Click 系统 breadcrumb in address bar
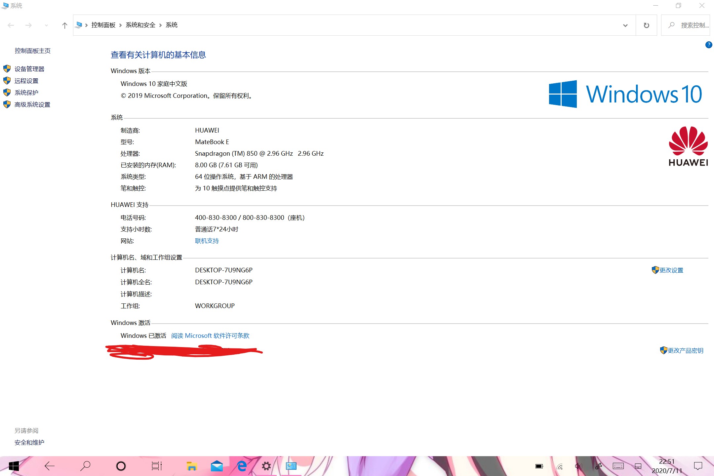The height and width of the screenshot is (476, 714). pyautogui.click(x=172, y=25)
